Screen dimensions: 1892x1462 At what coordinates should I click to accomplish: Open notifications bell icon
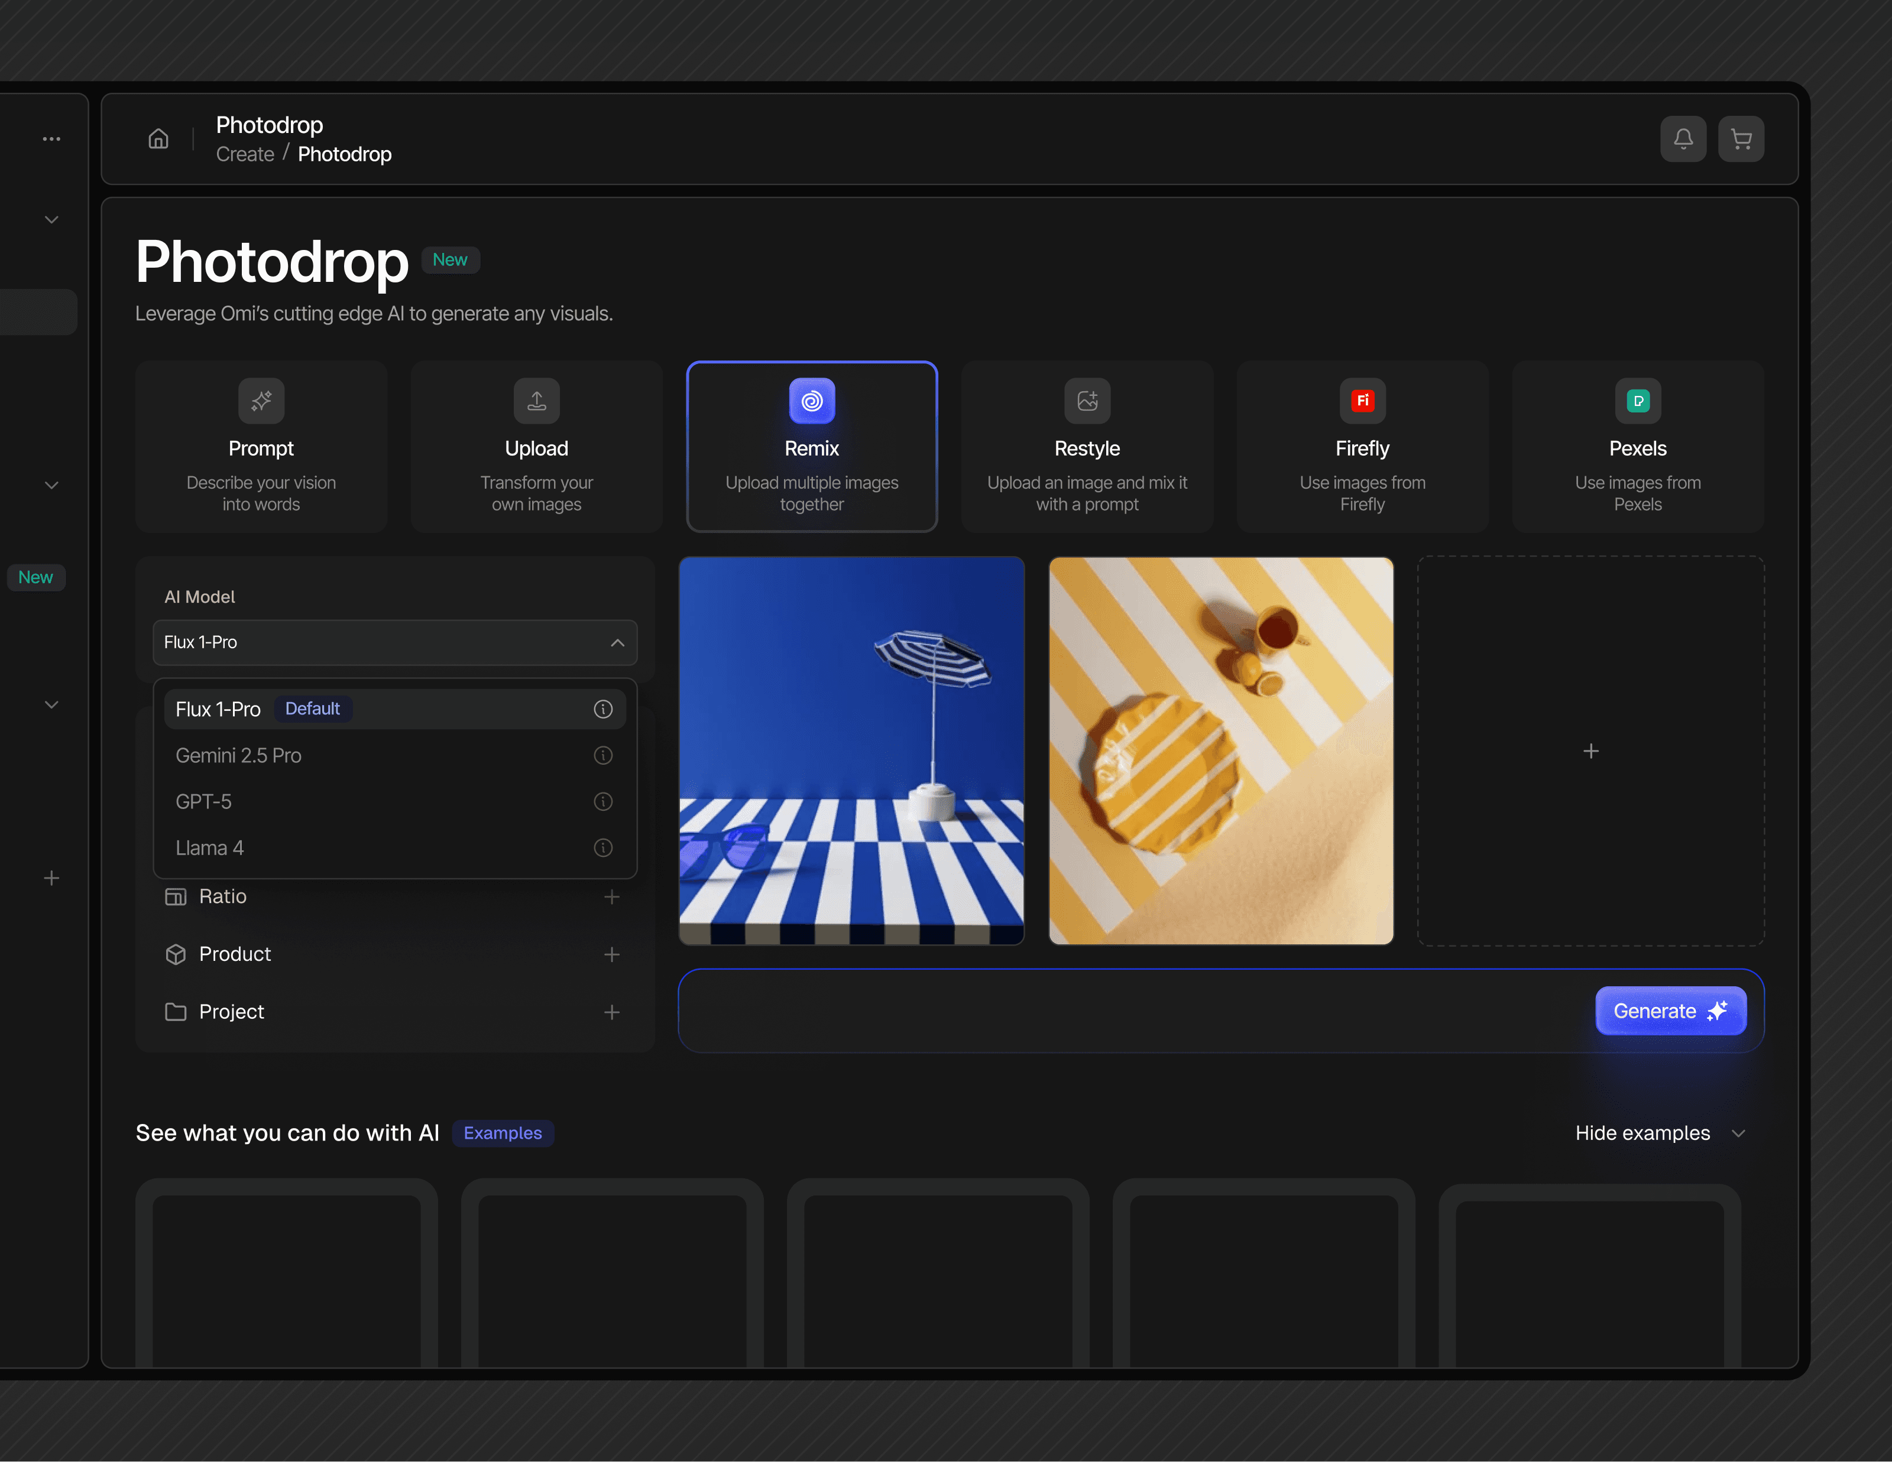coord(1682,138)
